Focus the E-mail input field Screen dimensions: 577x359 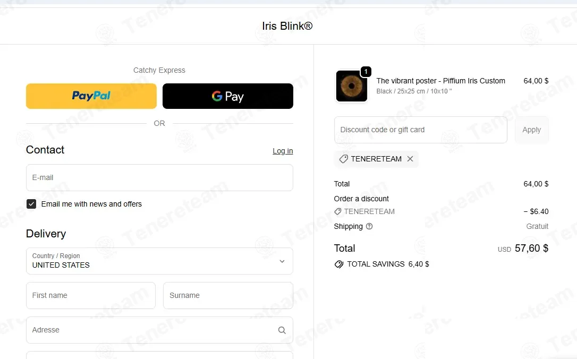pos(159,178)
